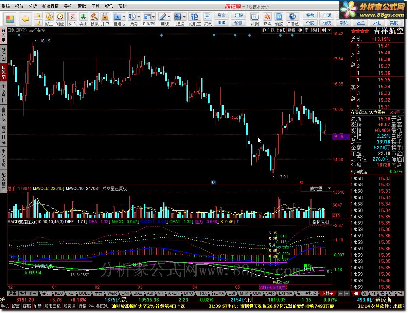Viewport: 408px width, 313px height.
Task: Open the 分析 menu
Action: [33, 6]
